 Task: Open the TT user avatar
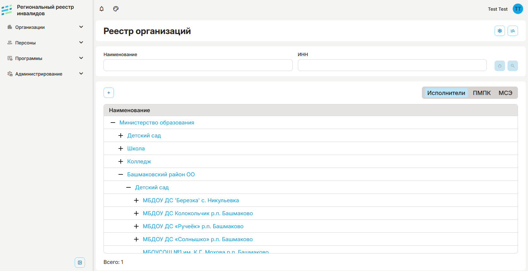[x=518, y=9]
